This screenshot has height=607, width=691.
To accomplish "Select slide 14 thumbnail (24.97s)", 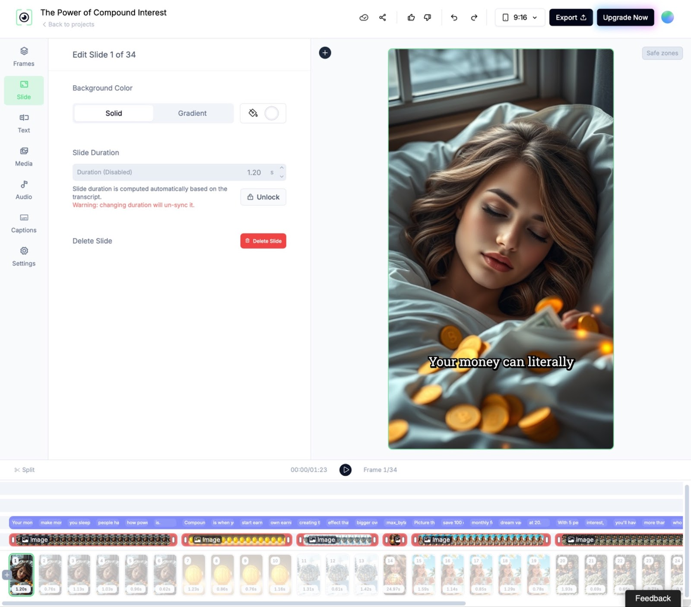I will (x=395, y=575).
